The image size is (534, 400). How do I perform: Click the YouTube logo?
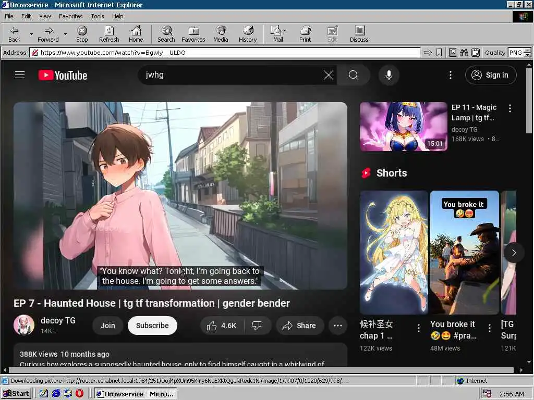(63, 75)
